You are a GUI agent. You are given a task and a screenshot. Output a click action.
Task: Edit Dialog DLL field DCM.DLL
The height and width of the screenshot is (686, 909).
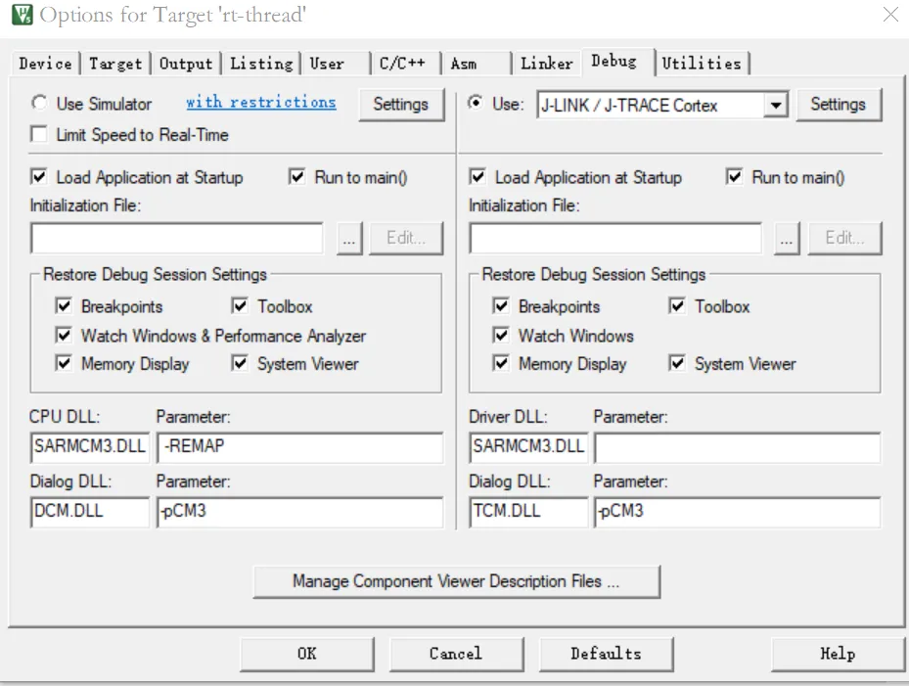coord(90,512)
